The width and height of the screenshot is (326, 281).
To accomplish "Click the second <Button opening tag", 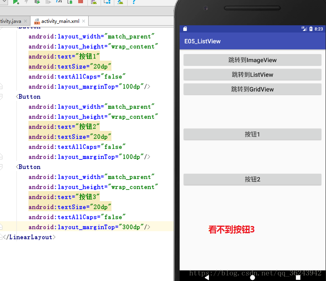I will pyautogui.click(x=28, y=97).
